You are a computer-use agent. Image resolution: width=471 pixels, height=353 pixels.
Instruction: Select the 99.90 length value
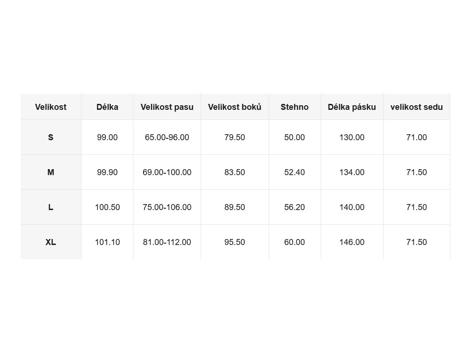107,172
